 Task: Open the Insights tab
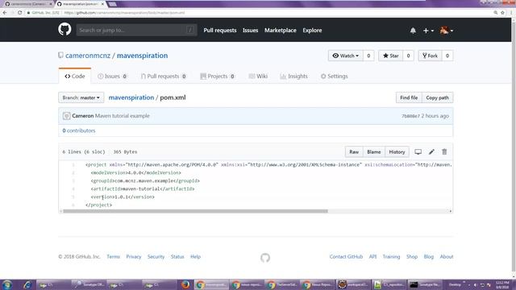click(x=293, y=76)
